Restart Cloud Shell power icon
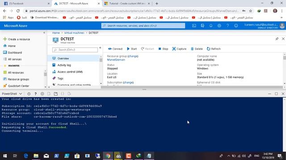Screen dimensions: 286x160 (29, 94)
